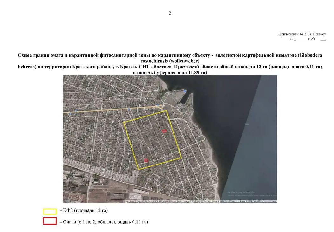Click the page number 2 at top

click(170, 13)
